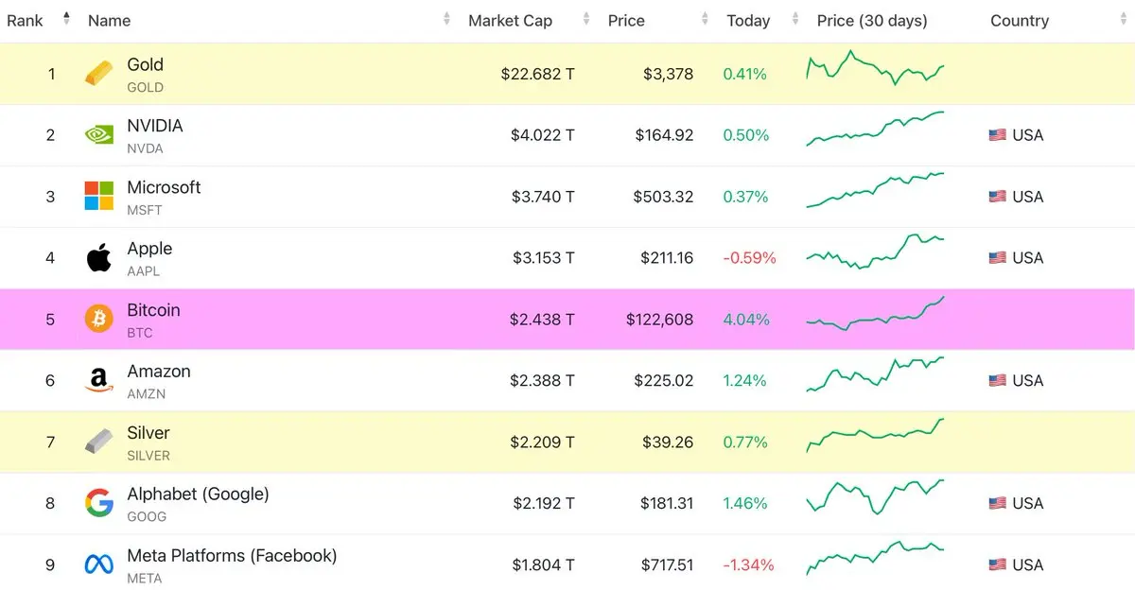Screen dimensions: 1135x590
Task: Click the Silver bar icon
Action: click(x=99, y=442)
